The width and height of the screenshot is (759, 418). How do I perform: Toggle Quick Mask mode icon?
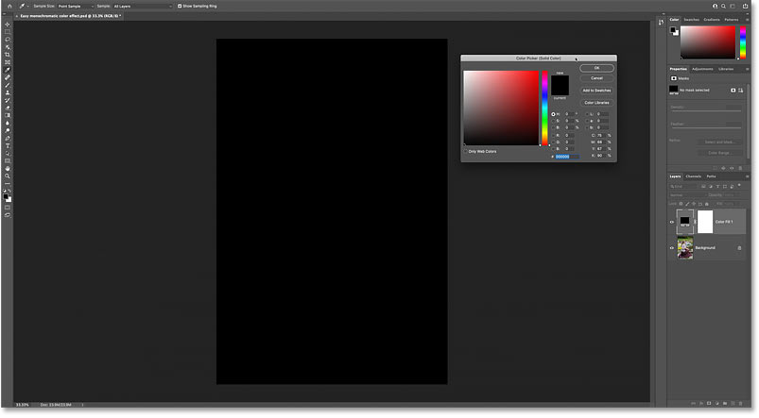click(x=8, y=208)
